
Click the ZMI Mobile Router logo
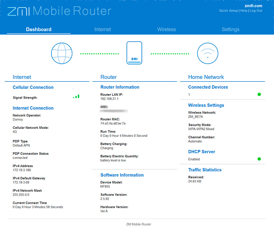[x=59, y=11]
